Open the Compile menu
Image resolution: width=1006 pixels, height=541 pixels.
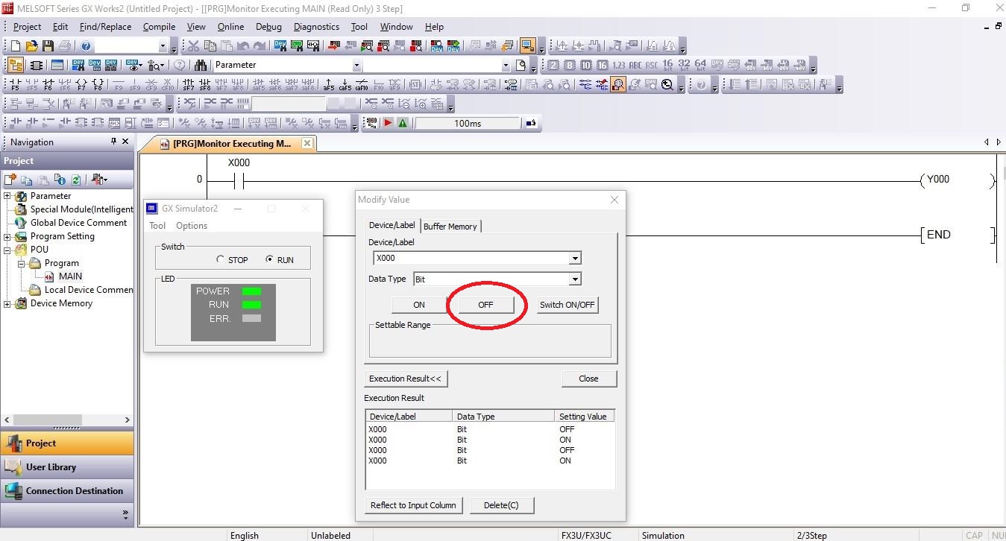click(159, 27)
